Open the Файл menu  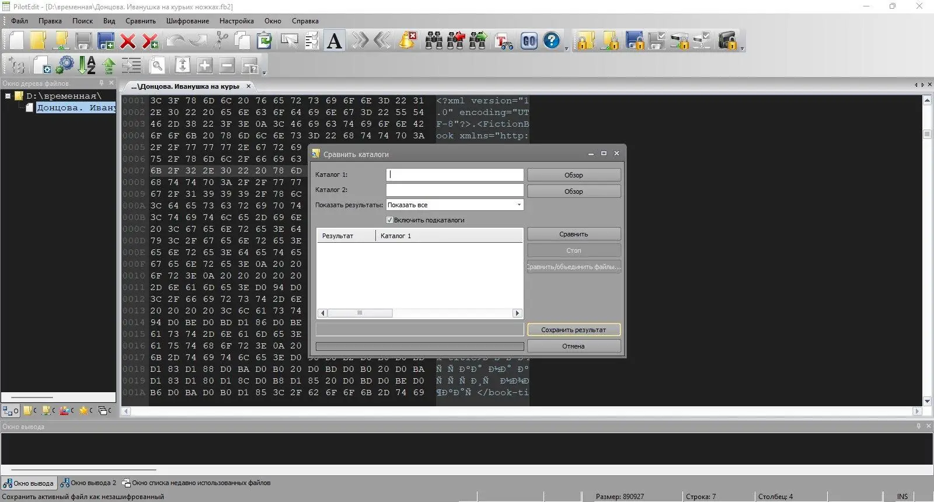click(19, 21)
